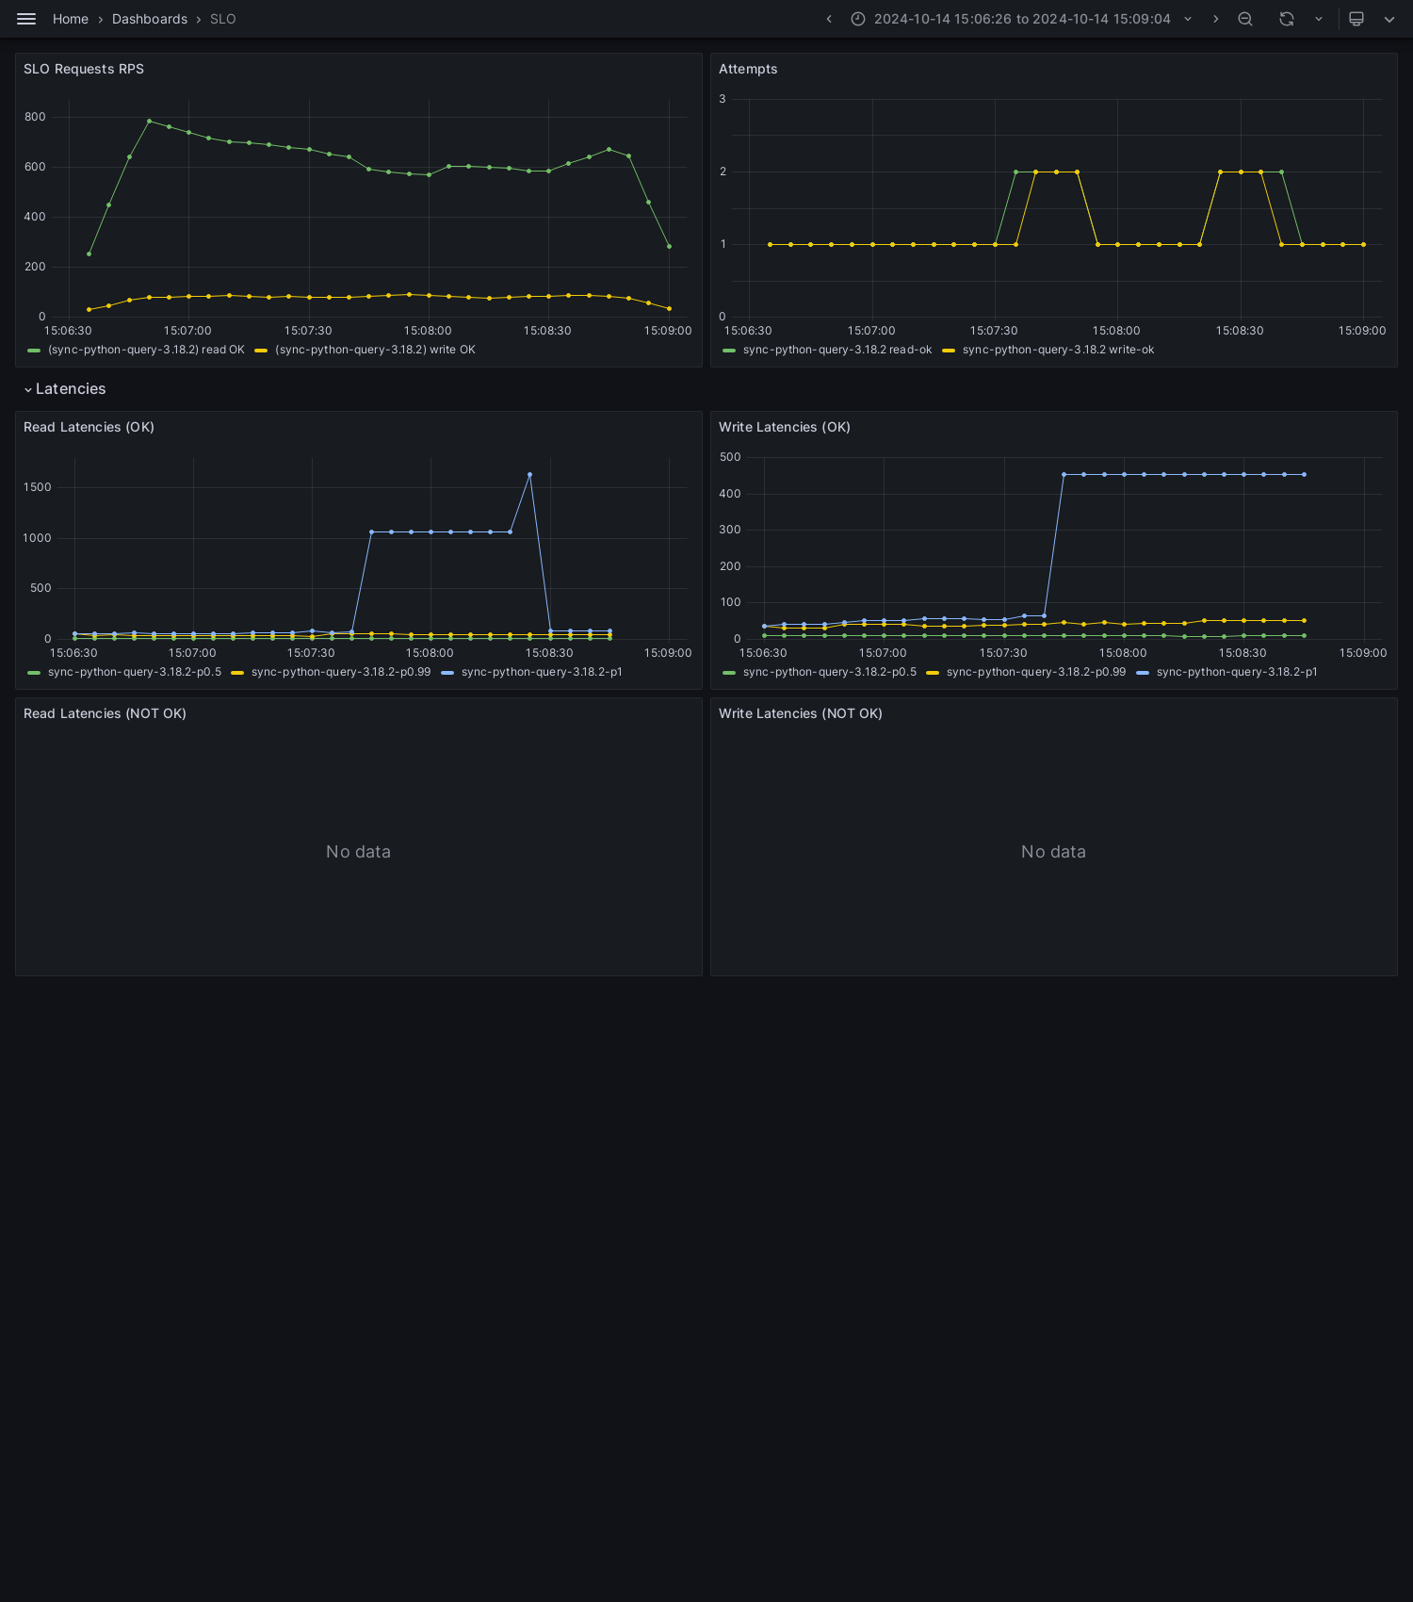Toggle p0.5 series in Read Latencies legend
The image size is (1413, 1602).
click(135, 672)
